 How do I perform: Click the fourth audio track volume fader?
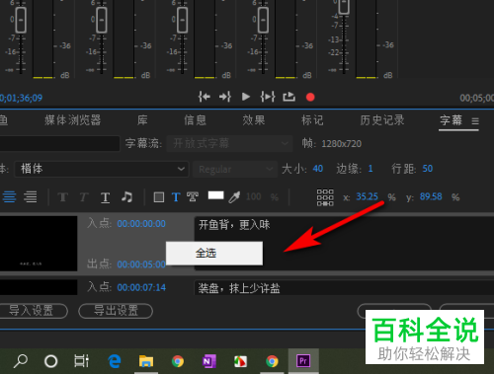click(263, 20)
